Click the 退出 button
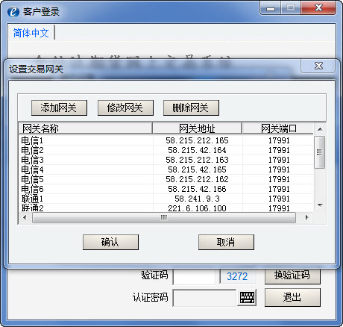Image resolution: width=343 pixels, height=327 pixels. tap(292, 297)
